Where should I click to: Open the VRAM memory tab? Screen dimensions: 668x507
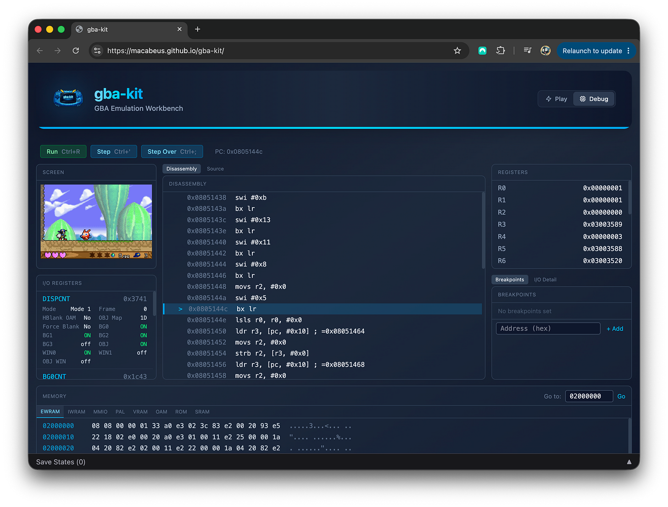point(140,412)
